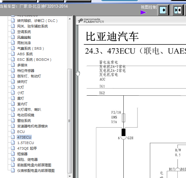Click the 24.3、473ECU section title
The height and width of the screenshot is (178, 186).
135,51
